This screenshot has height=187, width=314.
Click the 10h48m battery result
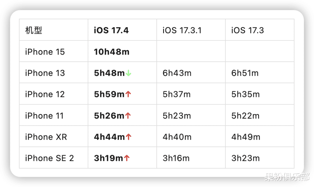click(x=112, y=52)
